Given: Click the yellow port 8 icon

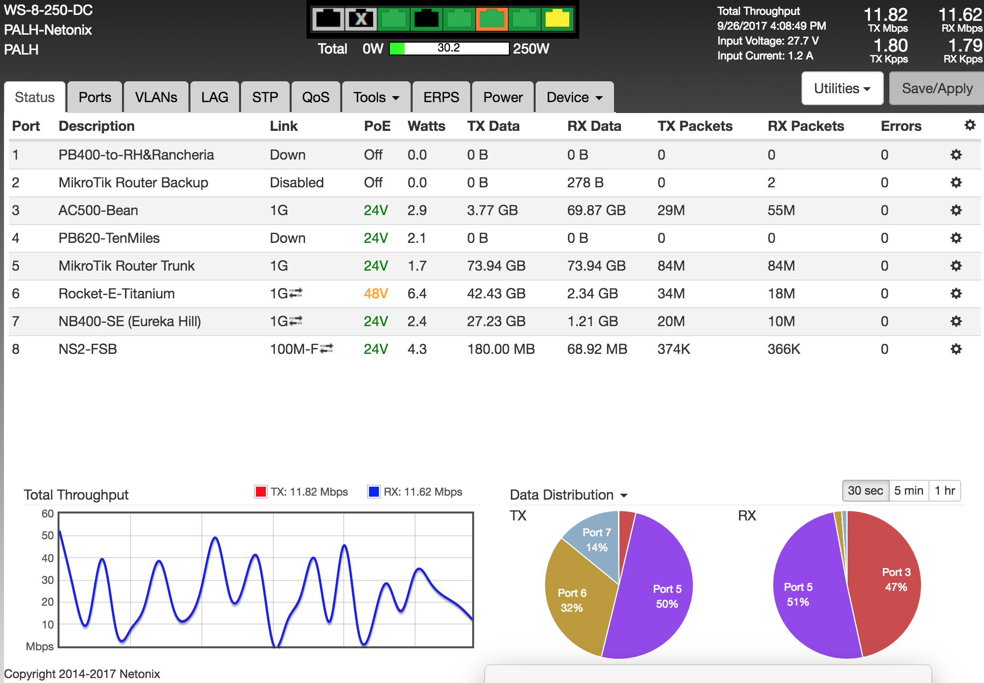Looking at the screenshot, I should [557, 19].
